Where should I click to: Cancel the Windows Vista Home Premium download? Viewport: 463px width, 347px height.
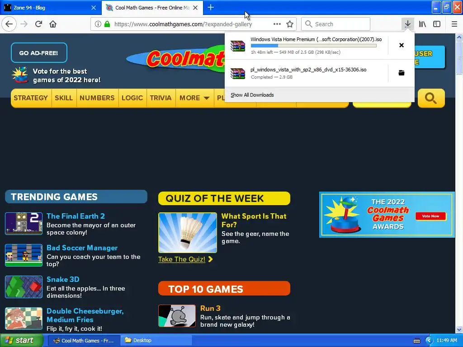pos(402,45)
